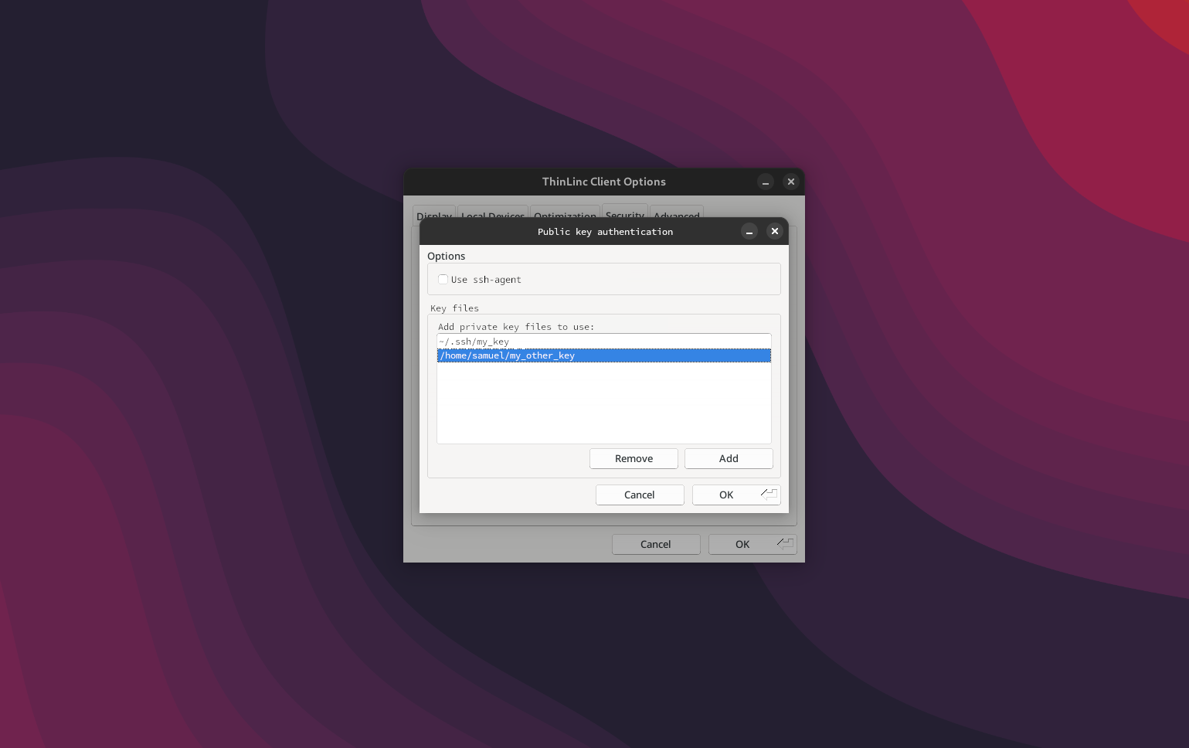Select the ~/.ssh/my_key entry
Screen dimensions: 1189x748
[x=603, y=342]
